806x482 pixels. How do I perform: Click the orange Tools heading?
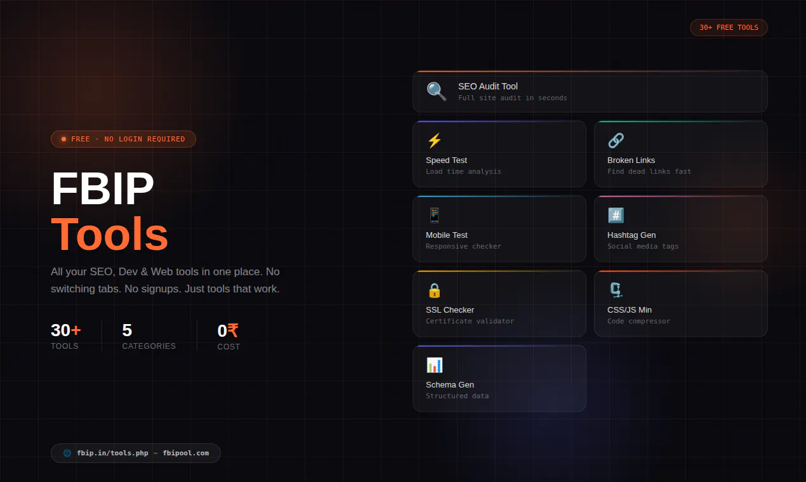[x=110, y=235]
